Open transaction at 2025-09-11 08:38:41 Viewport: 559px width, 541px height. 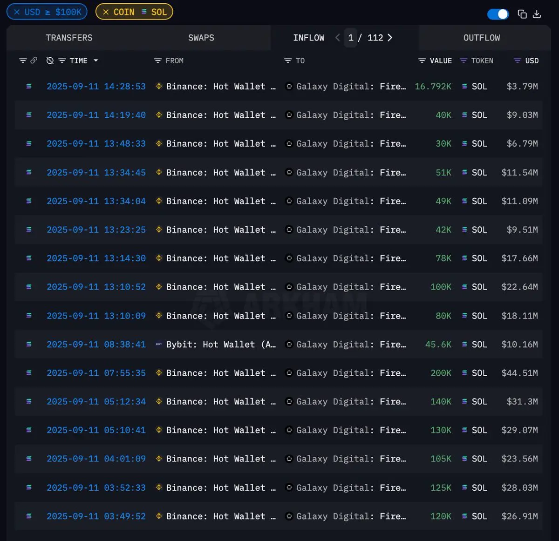96,345
